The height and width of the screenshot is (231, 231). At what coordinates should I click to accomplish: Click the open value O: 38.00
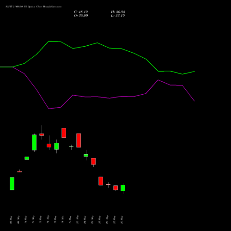pos(81,16)
